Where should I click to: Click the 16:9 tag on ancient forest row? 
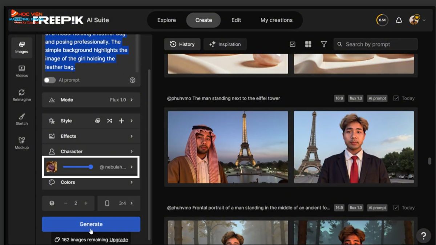tap(339, 208)
